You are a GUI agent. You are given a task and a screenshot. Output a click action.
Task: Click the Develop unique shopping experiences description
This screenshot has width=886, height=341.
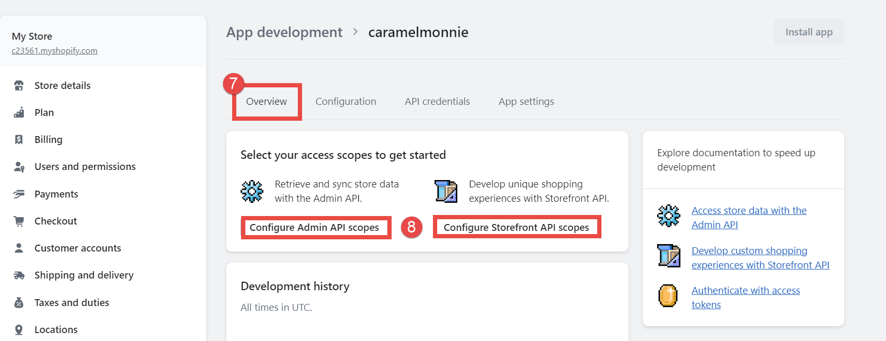(539, 191)
